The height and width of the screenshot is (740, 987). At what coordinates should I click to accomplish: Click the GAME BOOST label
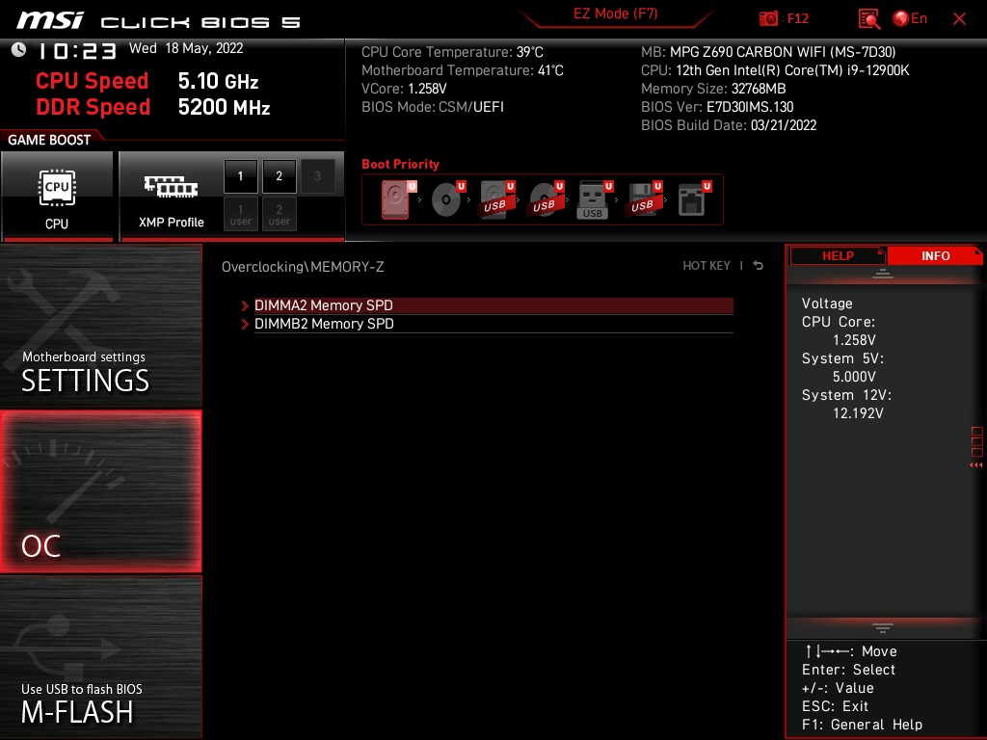click(49, 140)
